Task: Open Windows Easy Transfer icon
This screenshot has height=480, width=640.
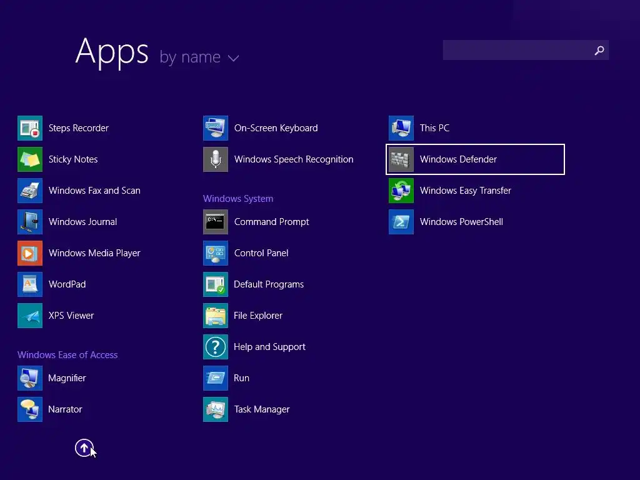Action: coord(401,191)
